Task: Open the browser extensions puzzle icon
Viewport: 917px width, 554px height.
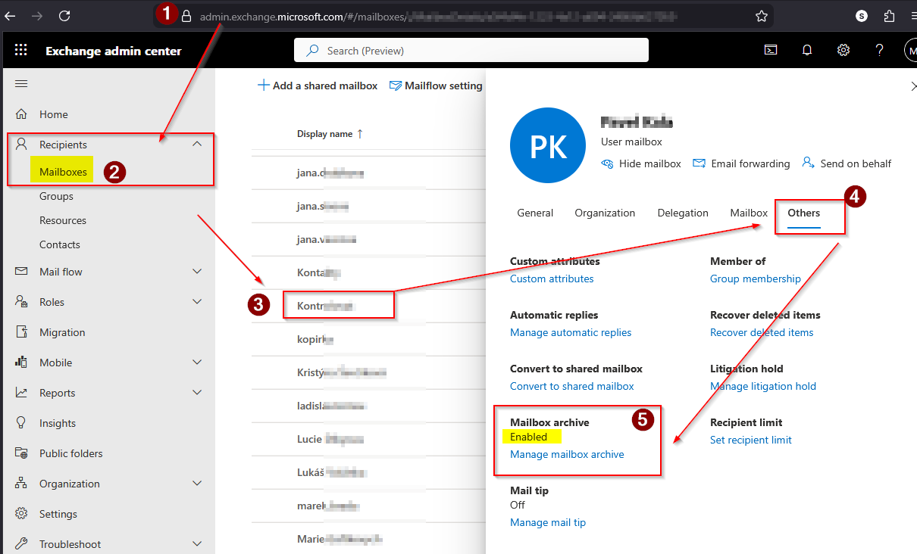Action: coord(890,16)
